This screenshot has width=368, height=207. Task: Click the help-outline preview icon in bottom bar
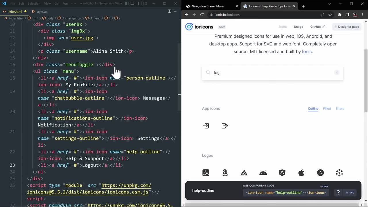(x=338, y=193)
